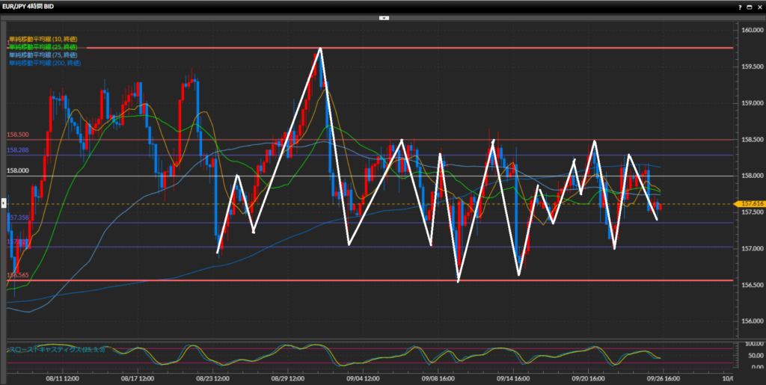Click the current price tag 157.616
This screenshot has width=766, height=385.
[x=751, y=203]
